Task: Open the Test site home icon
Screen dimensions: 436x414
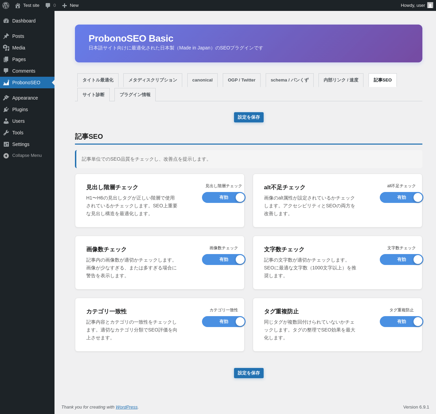Action: [x=18, y=5]
